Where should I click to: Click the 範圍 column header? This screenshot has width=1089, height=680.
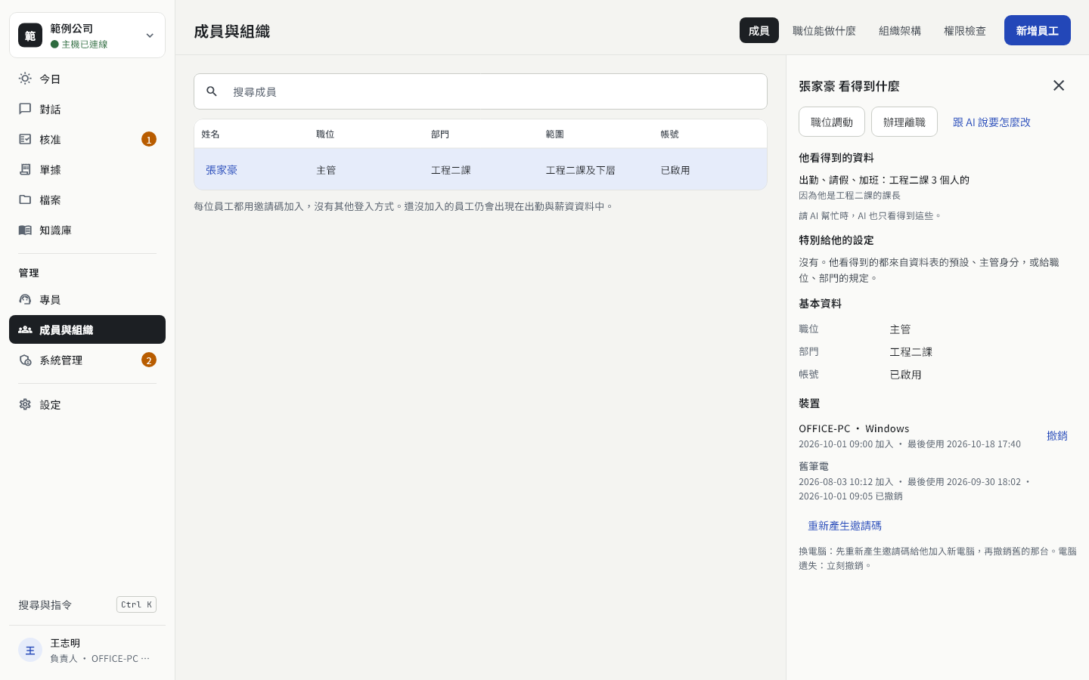coord(555,134)
